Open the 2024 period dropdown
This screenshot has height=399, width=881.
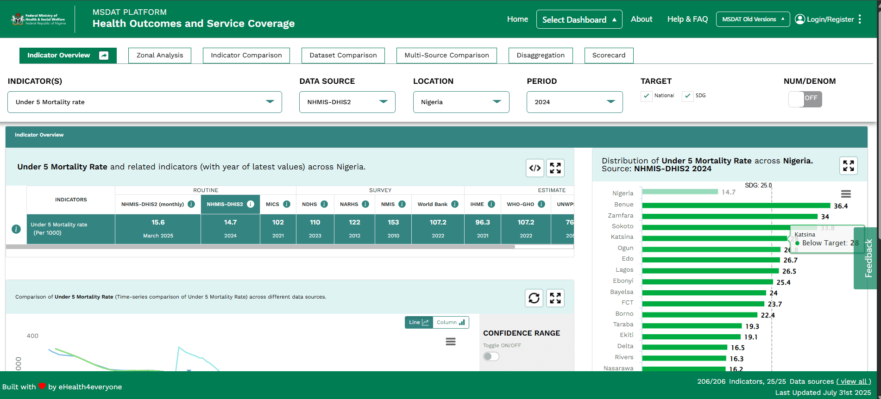[574, 102]
